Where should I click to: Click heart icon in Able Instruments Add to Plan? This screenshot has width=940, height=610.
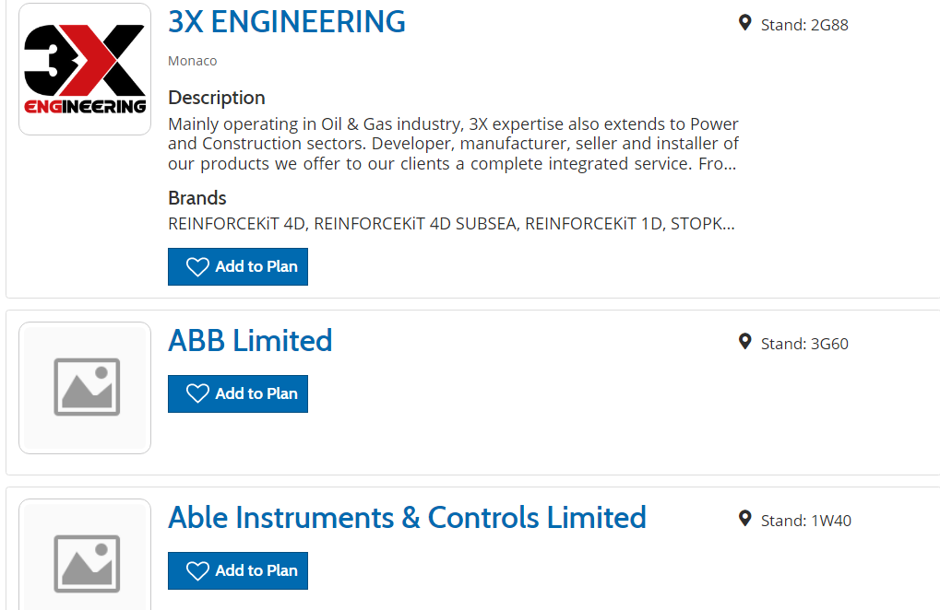coord(197,571)
